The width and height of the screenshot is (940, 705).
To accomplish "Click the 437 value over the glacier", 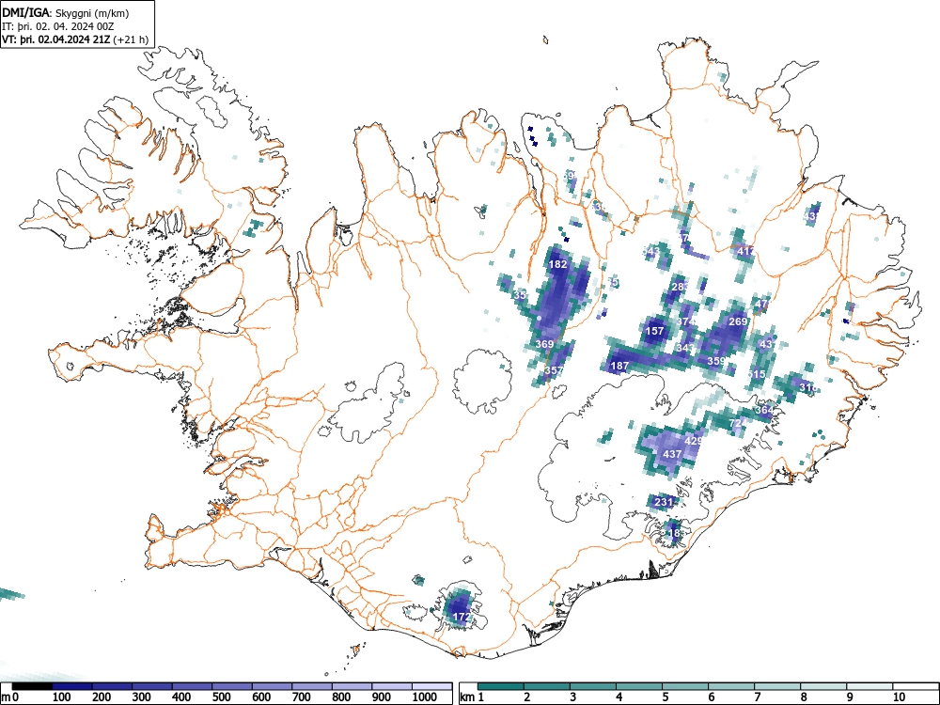I will pyautogui.click(x=672, y=454).
